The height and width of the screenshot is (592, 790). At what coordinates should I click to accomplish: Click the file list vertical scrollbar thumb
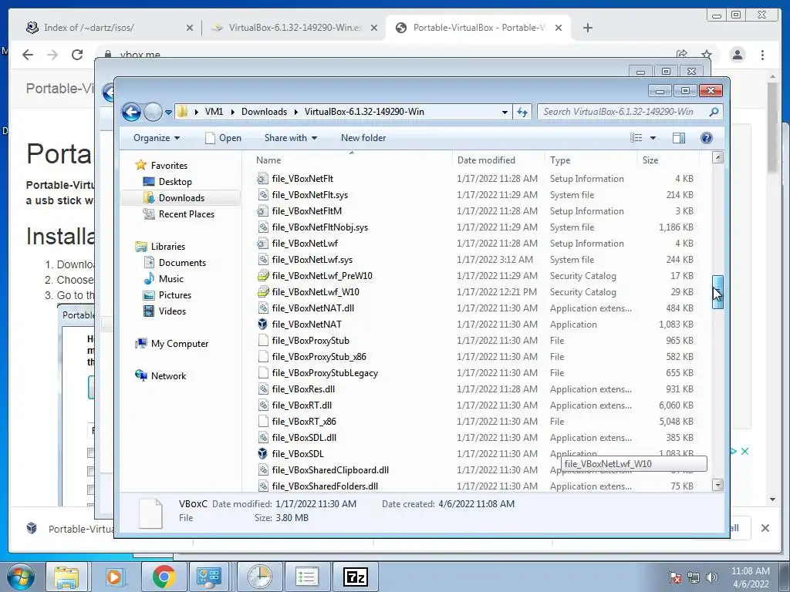click(717, 292)
